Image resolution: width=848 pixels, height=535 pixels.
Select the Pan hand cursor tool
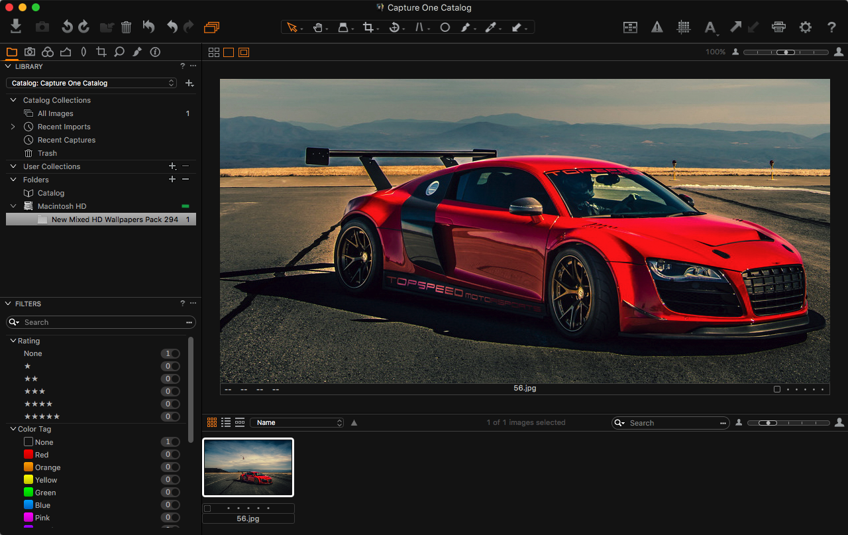coord(319,27)
